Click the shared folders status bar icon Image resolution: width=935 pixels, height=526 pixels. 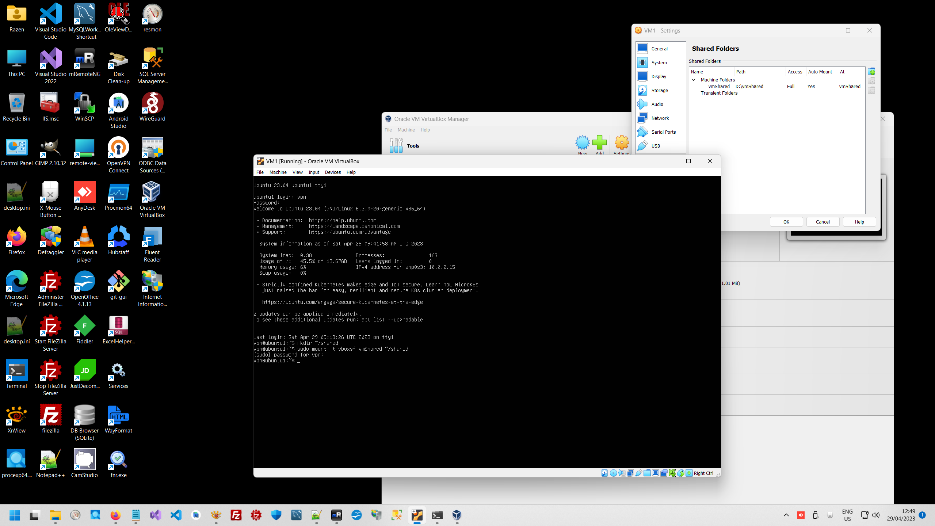[647, 473]
